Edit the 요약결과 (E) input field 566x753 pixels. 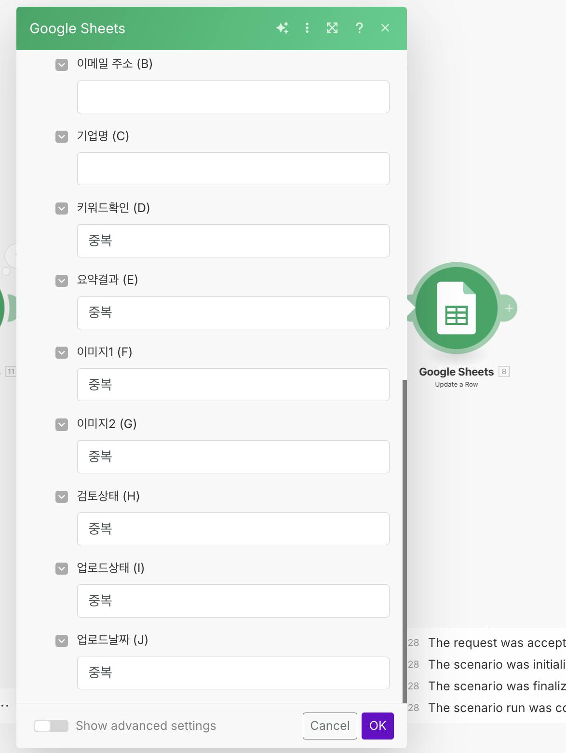pyautogui.click(x=233, y=313)
